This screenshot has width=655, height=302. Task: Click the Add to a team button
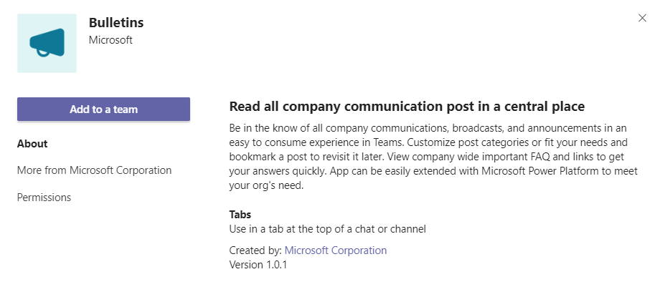(x=103, y=109)
